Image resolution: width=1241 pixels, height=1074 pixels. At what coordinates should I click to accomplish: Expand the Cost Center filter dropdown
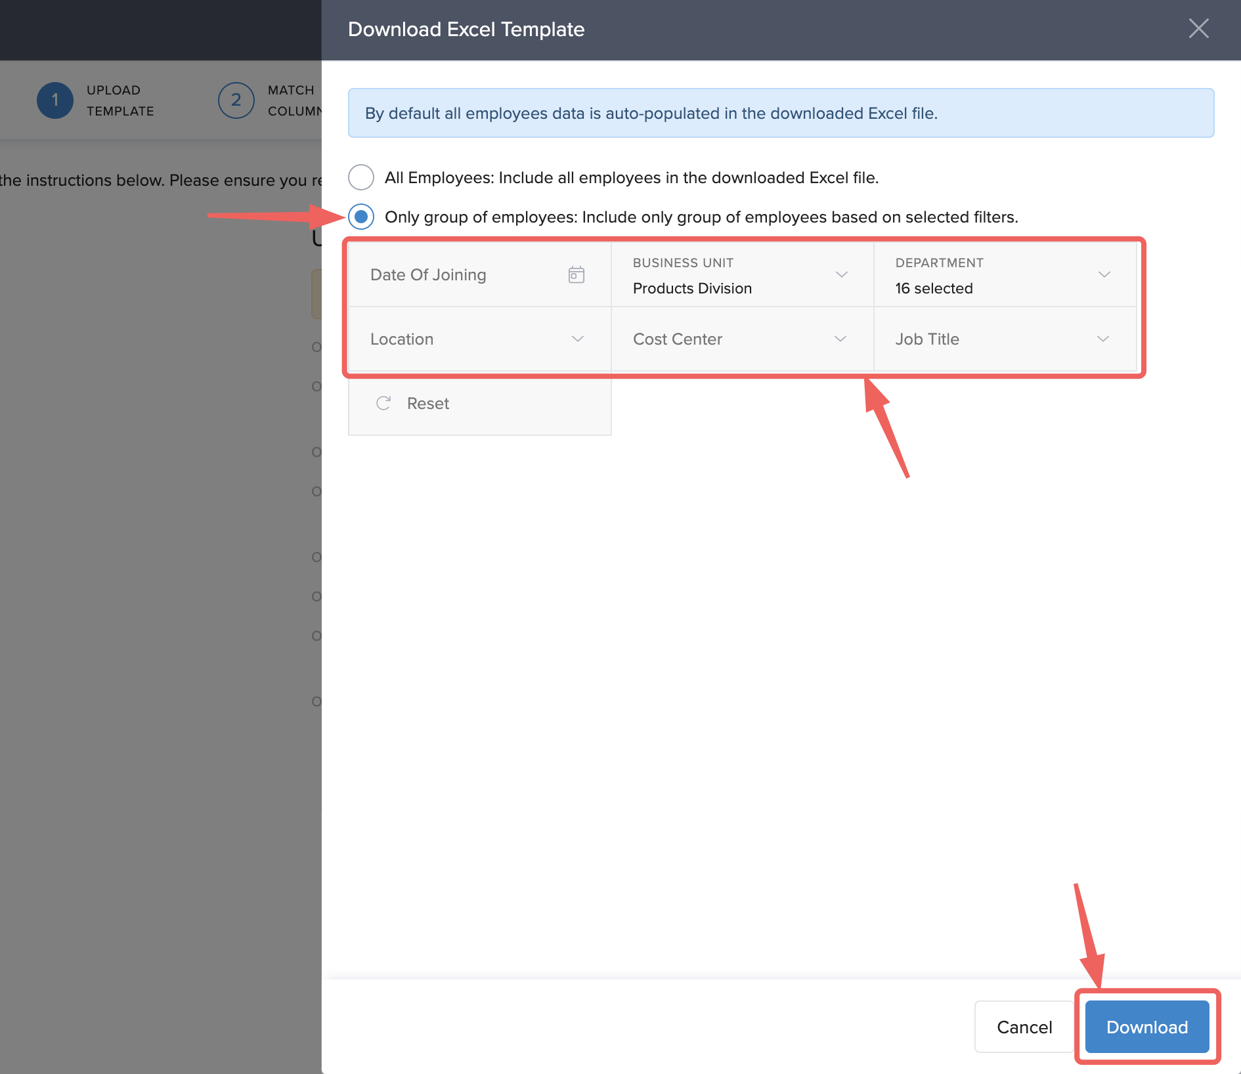tap(741, 339)
